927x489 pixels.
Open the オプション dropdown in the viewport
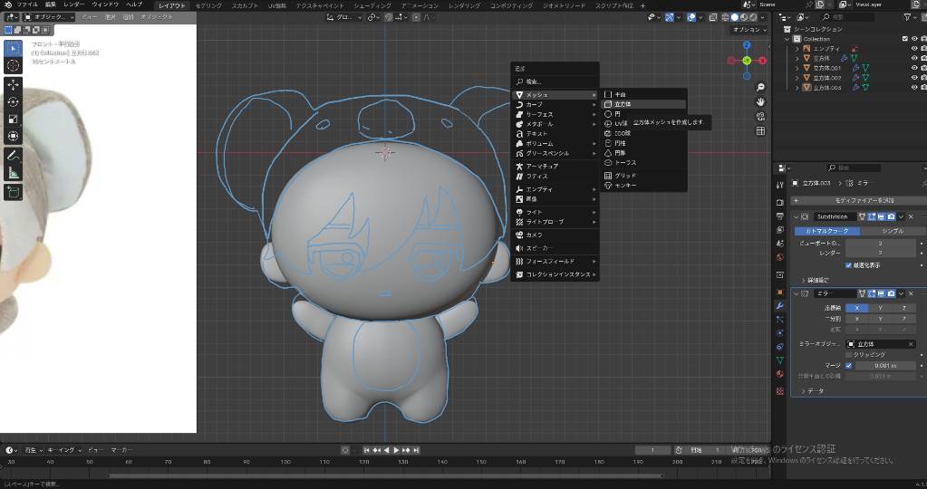749,30
